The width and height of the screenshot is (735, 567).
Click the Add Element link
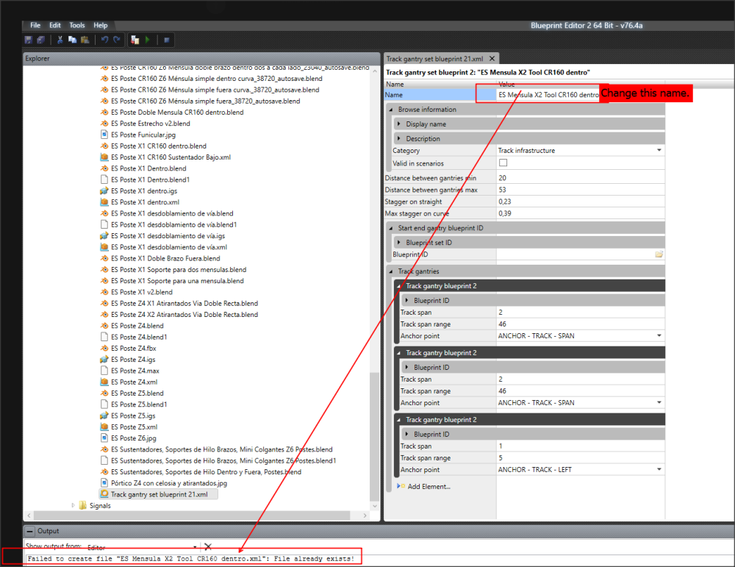coord(429,486)
